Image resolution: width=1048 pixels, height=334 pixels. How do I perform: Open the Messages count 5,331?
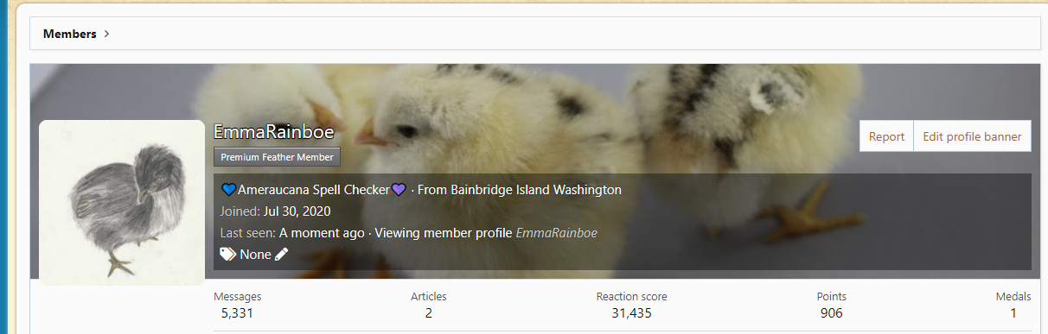click(x=237, y=313)
